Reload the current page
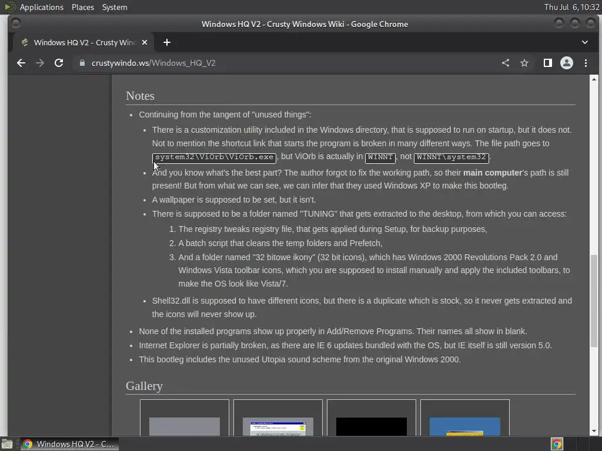Image resolution: width=602 pixels, height=451 pixels. (x=59, y=63)
